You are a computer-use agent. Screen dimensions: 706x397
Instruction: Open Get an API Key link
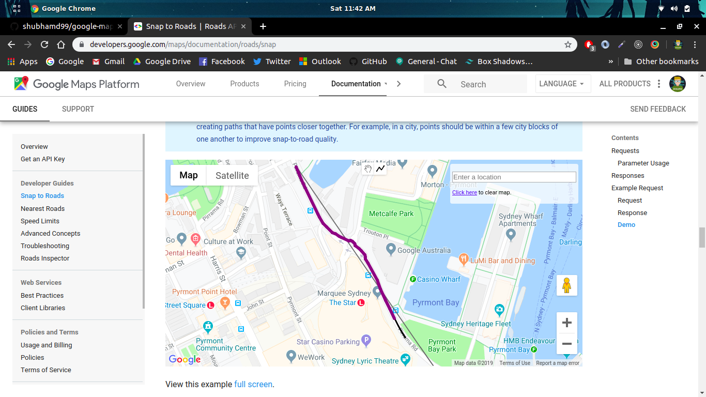coord(43,159)
